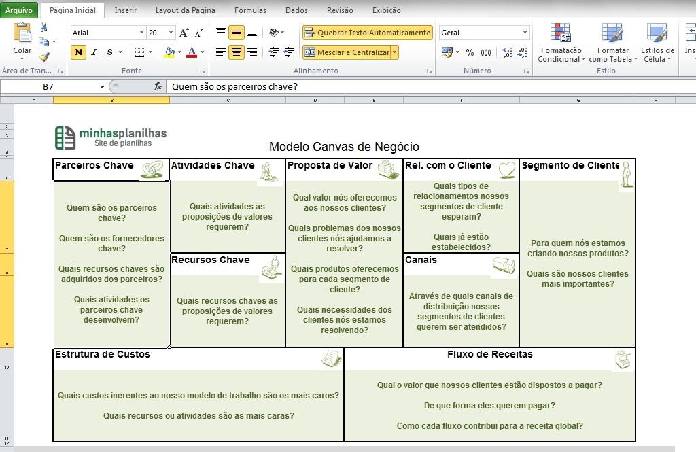Select the Parceiros Chave header cell
Image resolution: width=696 pixels, height=452 pixels.
pyautogui.click(x=111, y=170)
